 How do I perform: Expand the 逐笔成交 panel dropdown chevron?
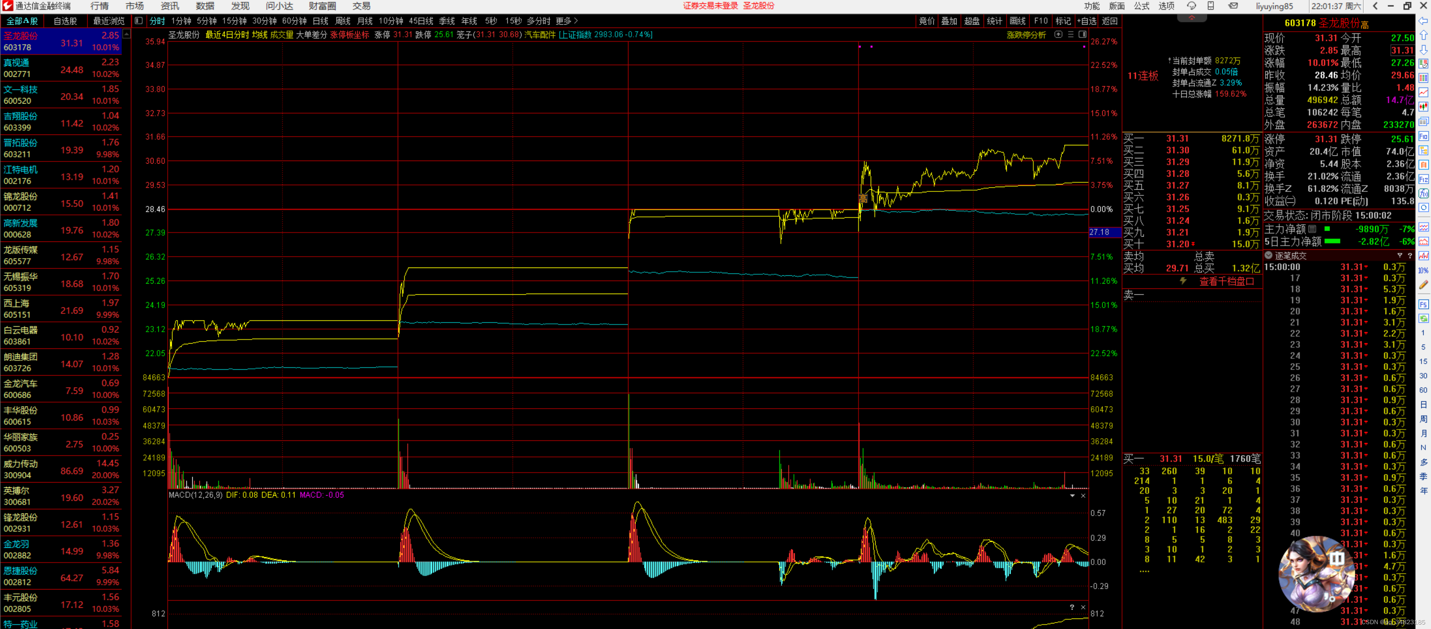(1268, 255)
